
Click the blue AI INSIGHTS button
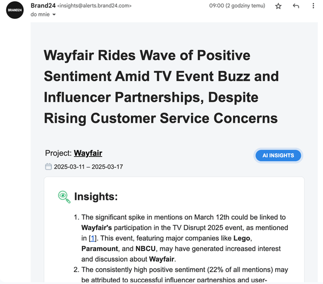278,156
